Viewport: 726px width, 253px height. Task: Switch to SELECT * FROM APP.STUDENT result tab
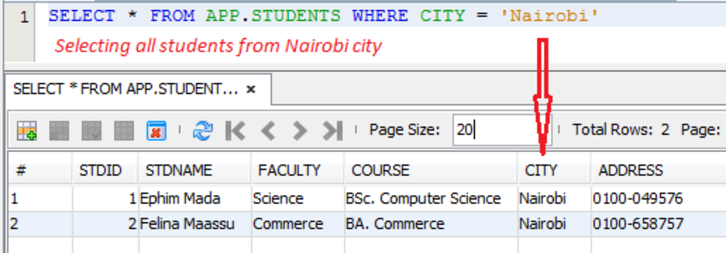coord(126,89)
